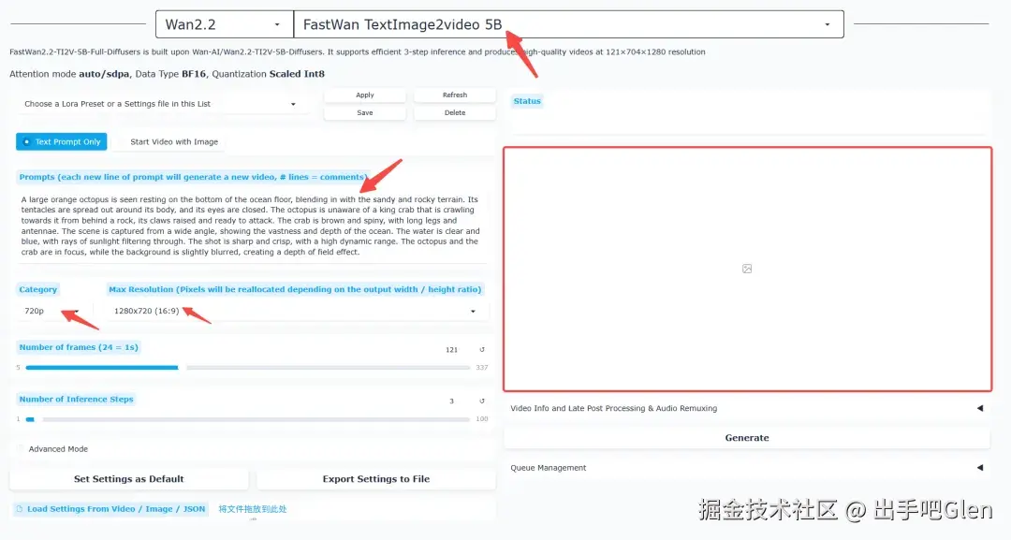Expand the Queue Management section
The width and height of the screenshot is (1011, 540).
pos(747,468)
